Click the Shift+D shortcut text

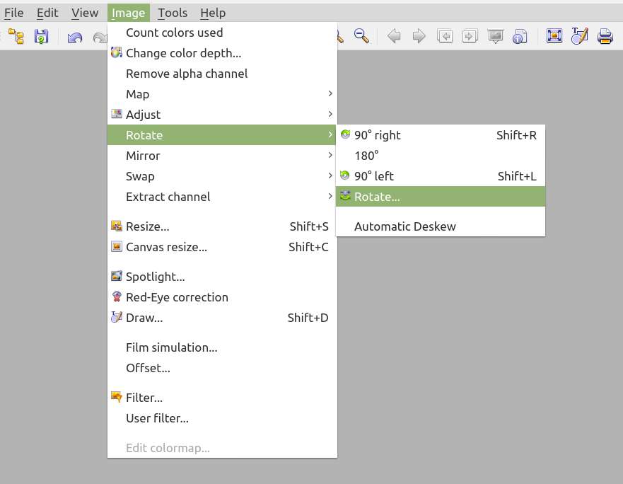(x=308, y=318)
